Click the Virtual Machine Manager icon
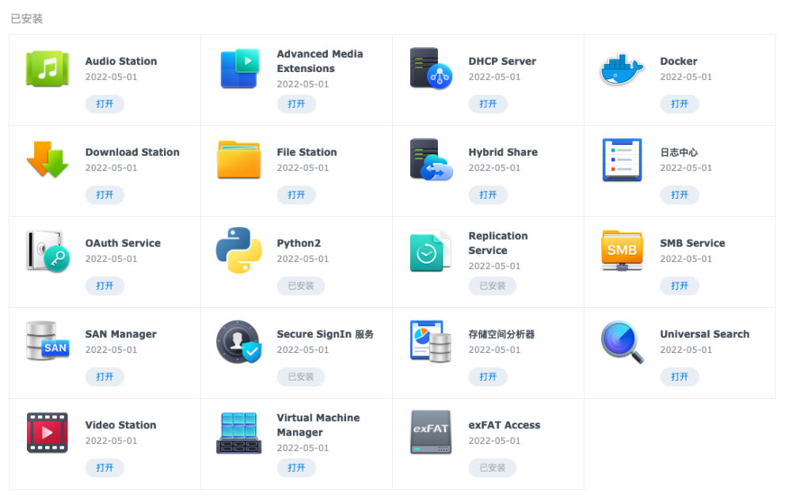792x497 pixels. click(x=239, y=433)
